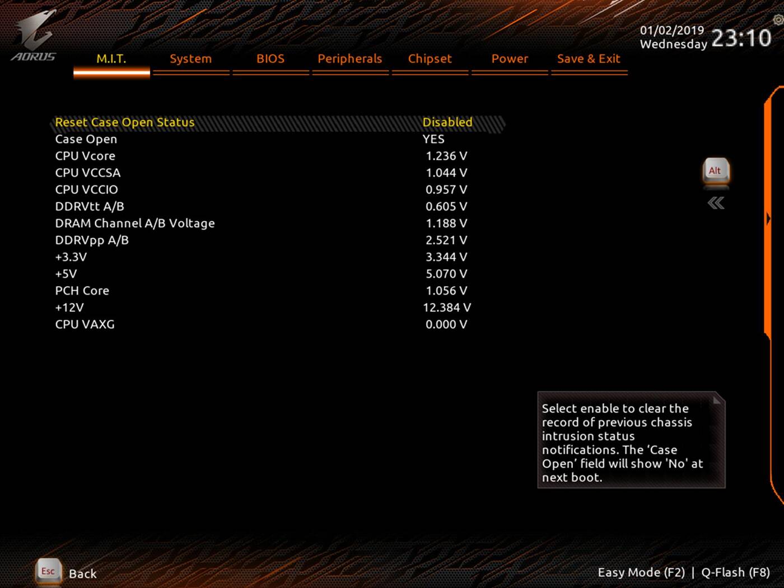Collapse the sidebar using the double-chevron icon

pos(715,203)
